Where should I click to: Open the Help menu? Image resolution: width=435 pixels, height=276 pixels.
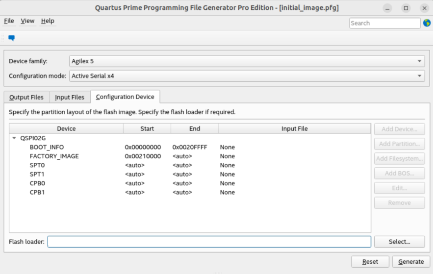(48, 21)
